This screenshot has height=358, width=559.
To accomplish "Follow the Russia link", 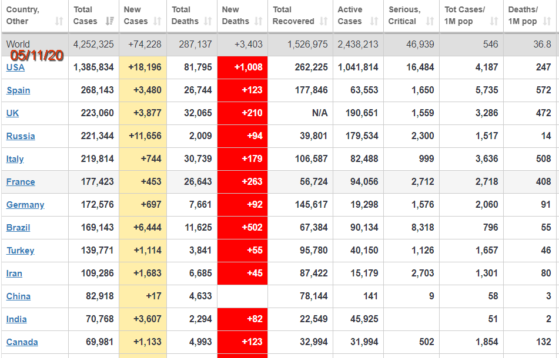I will [x=21, y=136].
